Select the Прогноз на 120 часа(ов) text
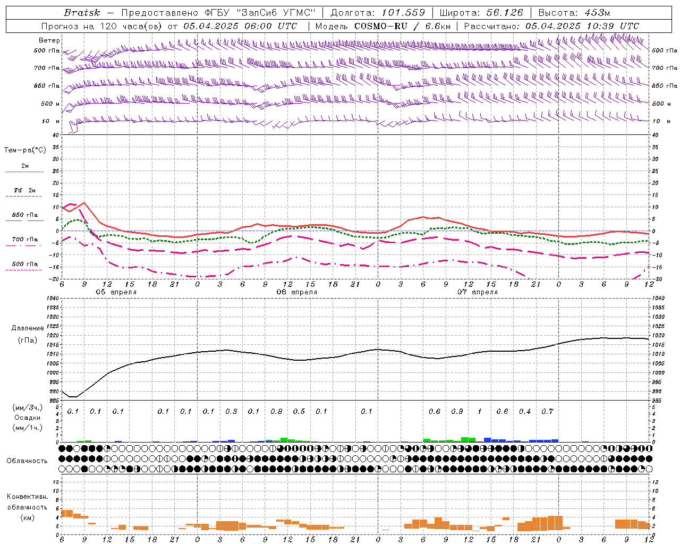Screen dimensions: 680x544 102,26
